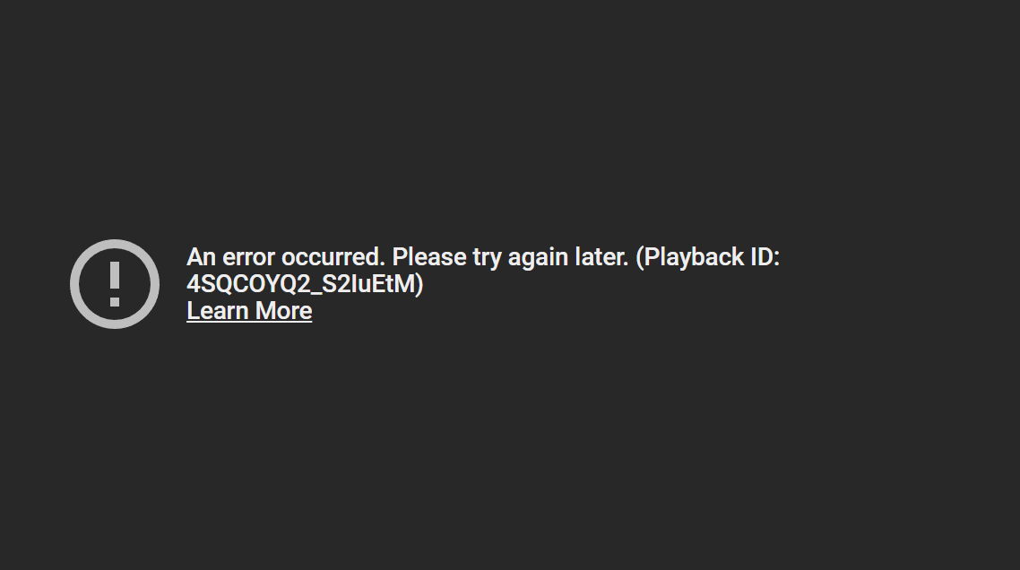Image resolution: width=1020 pixels, height=570 pixels.
Task: Select the playback ID string 4SQCOYQ2_S2IuEtM
Action: click(x=301, y=284)
